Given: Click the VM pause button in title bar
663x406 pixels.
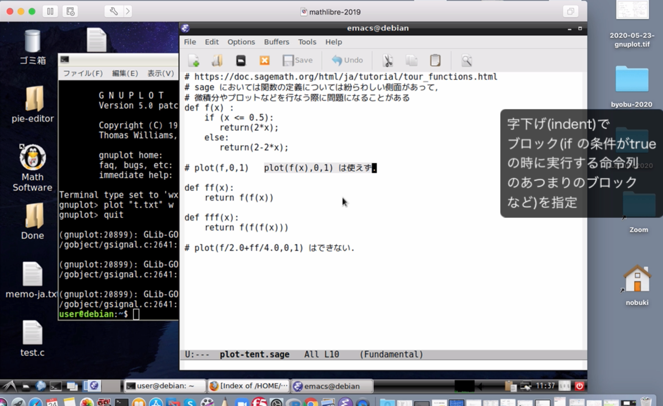Looking at the screenshot, I should pos(50,11).
